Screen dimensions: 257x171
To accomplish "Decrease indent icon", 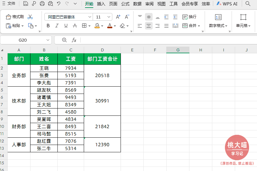I will 166,17.
